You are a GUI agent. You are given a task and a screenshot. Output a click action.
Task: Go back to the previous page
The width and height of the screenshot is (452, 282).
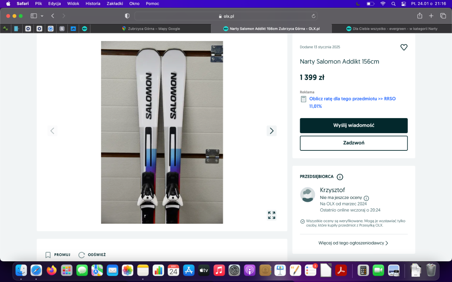pyautogui.click(x=53, y=16)
